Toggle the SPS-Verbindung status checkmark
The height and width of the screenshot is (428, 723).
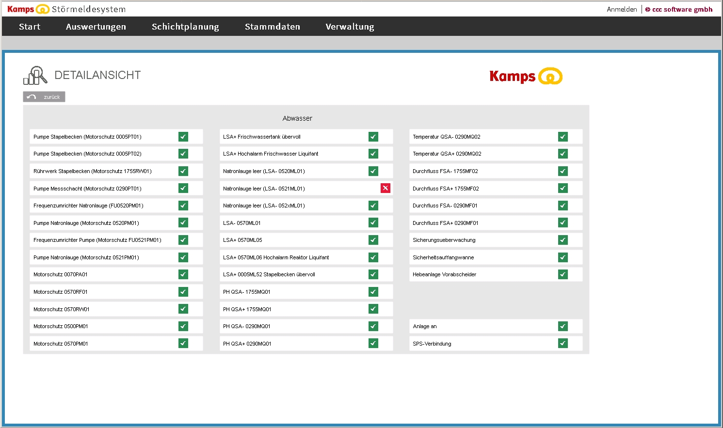(562, 343)
